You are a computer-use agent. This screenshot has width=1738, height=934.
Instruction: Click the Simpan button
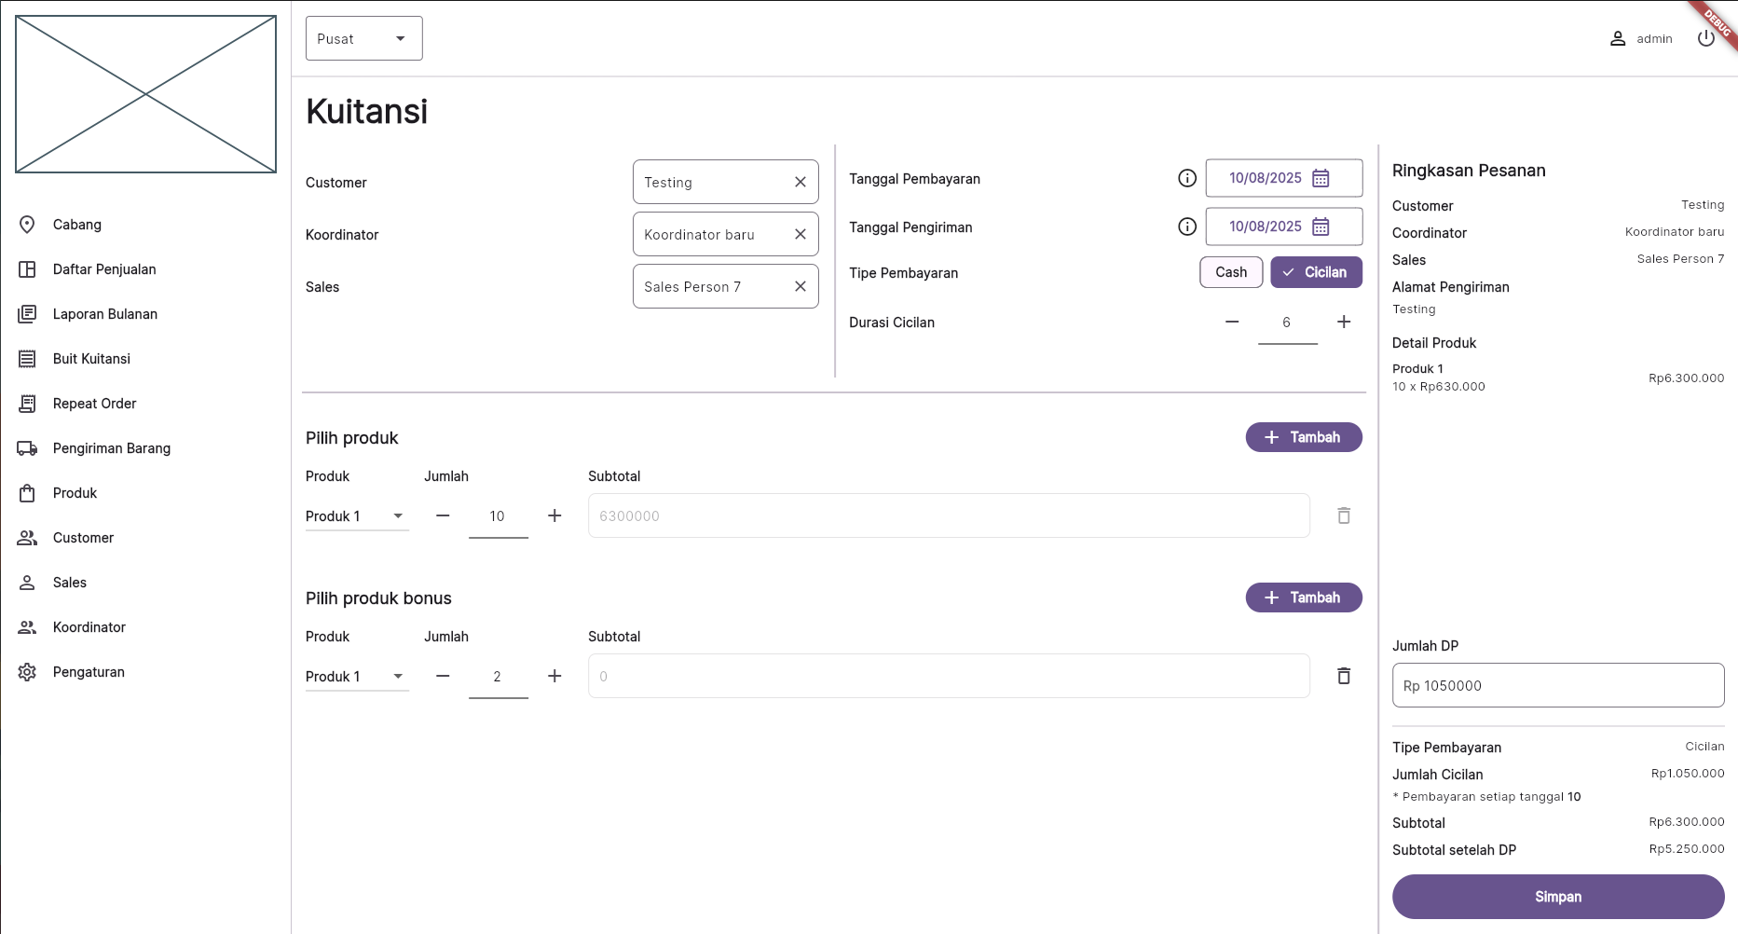click(x=1557, y=896)
